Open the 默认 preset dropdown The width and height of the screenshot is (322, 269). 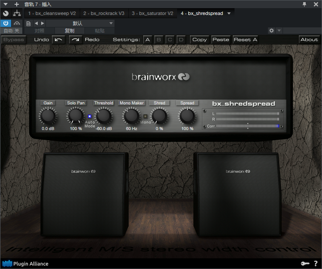[x=80, y=24]
